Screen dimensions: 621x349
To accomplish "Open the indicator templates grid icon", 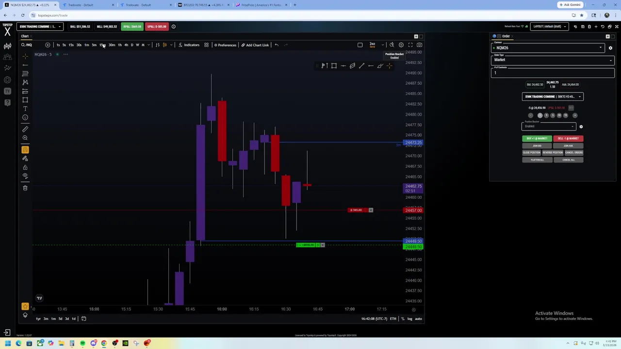I will point(206,45).
